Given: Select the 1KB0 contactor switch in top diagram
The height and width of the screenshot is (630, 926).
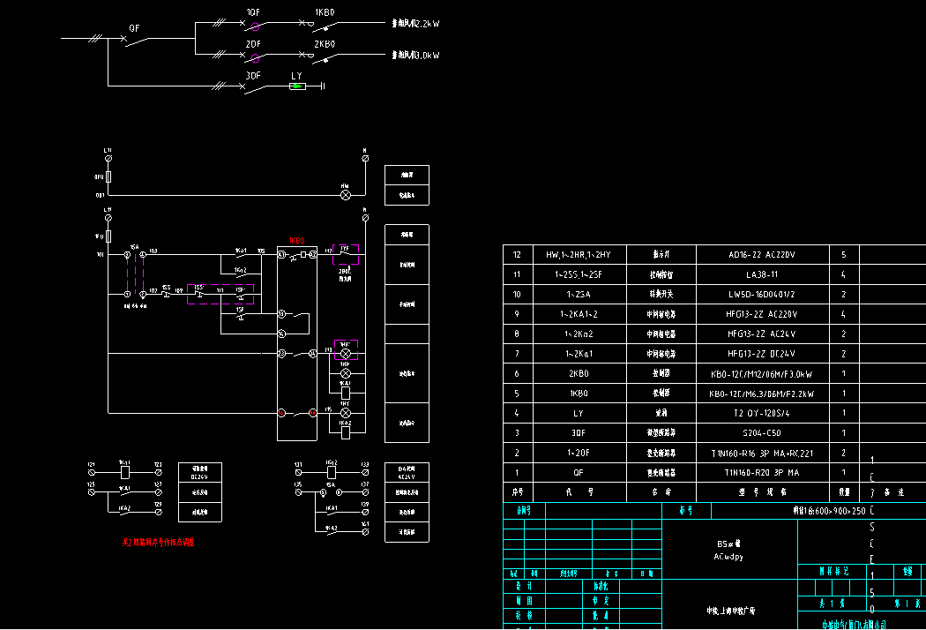Looking at the screenshot, I should pos(325,26).
